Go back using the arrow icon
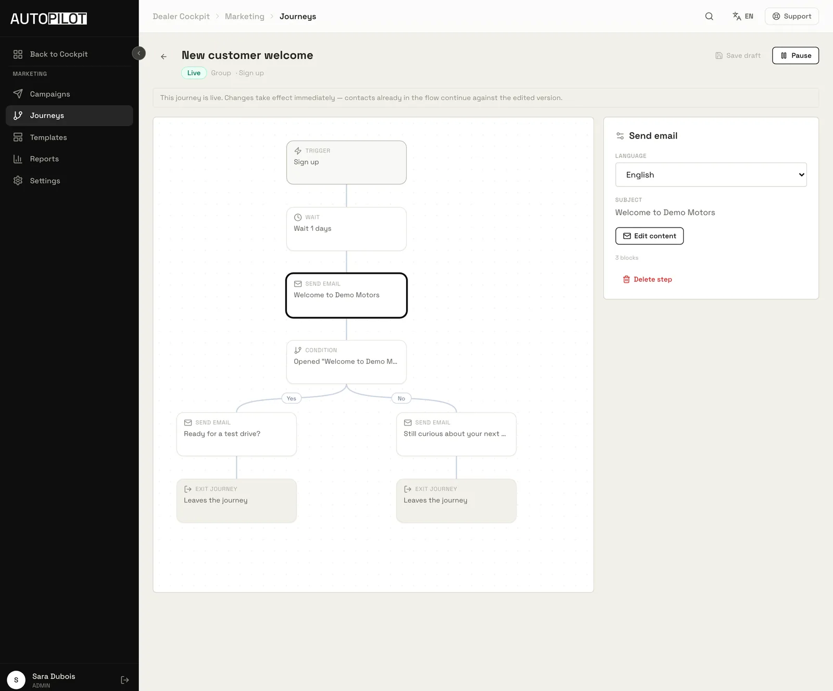This screenshot has width=833, height=691. coord(164,56)
